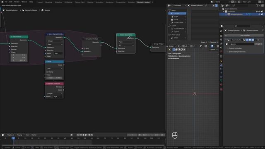Toggle modifier render display icon
The image size is (265, 149).
pos(253,40)
